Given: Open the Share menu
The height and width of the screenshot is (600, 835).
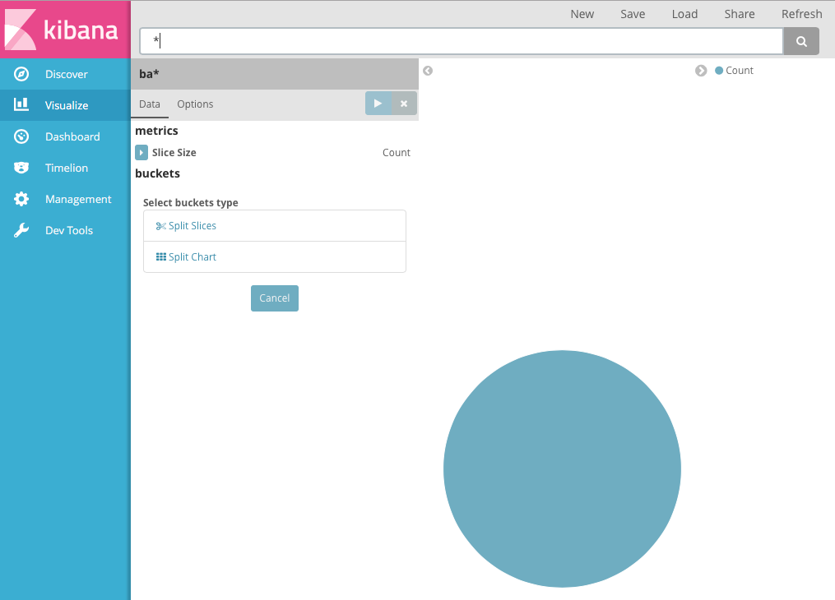Looking at the screenshot, I should [x=739, y=14].
